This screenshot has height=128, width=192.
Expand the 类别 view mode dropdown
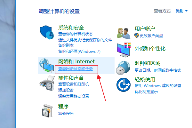(x=181, y=11)
